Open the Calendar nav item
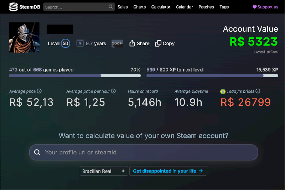 coord(184,7)
